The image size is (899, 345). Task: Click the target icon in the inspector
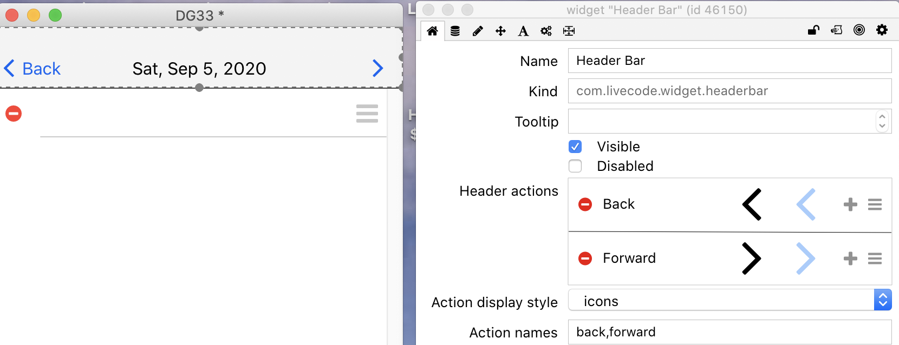[x=859, y=30]
